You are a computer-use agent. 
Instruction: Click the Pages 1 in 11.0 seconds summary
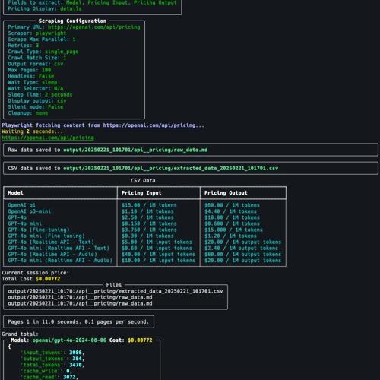pyautogui.click(x=78, y=321)
